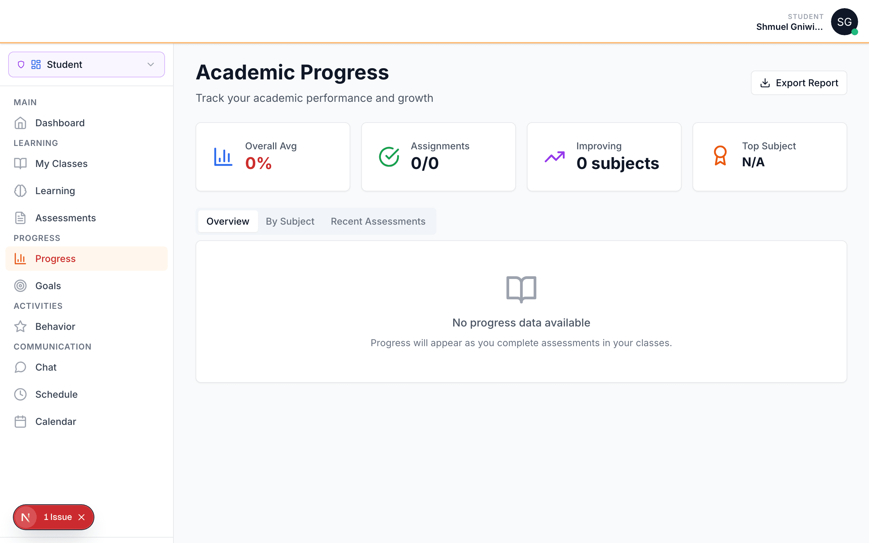
Task: Click the Learning sidebar icon
Action: click(x=20, y=191)
